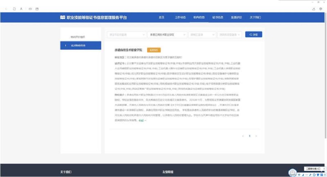The image size is (327, 177).
Task: Click the round avatar icon at bottom right
Action: 292,172
